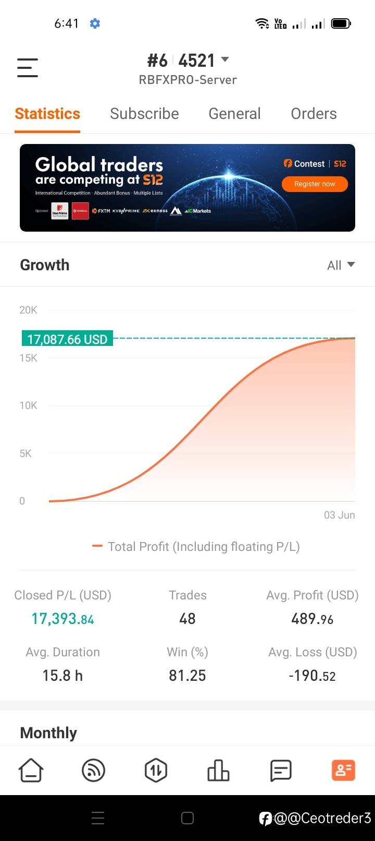
Task: Switch to the General tab
Action: pyautogui.click(x=234, y=114)
